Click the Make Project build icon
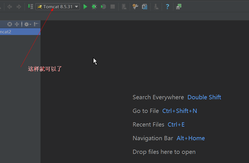249x163 pixels. [31, 6]
